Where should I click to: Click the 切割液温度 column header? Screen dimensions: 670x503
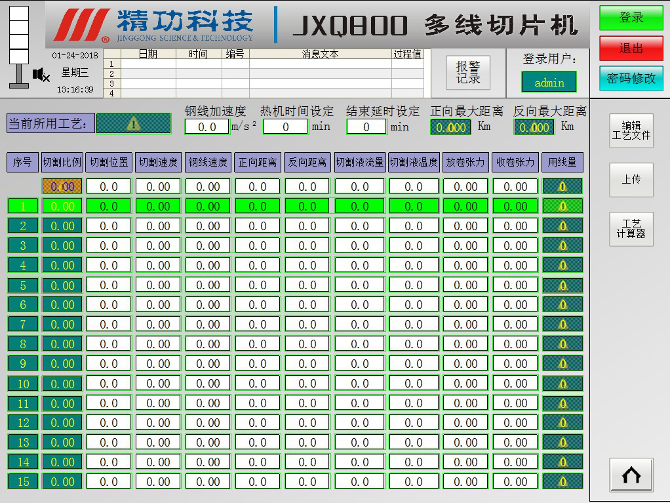(x=414, y=163)
